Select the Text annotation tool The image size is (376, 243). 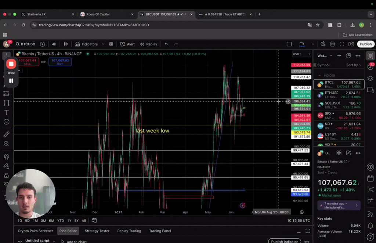tap(7, 112)
